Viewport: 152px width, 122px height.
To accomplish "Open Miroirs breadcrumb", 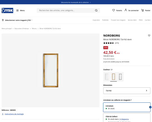I will [34, 29].
